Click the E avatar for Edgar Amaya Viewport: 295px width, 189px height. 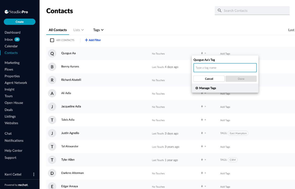tap(52, 186)
